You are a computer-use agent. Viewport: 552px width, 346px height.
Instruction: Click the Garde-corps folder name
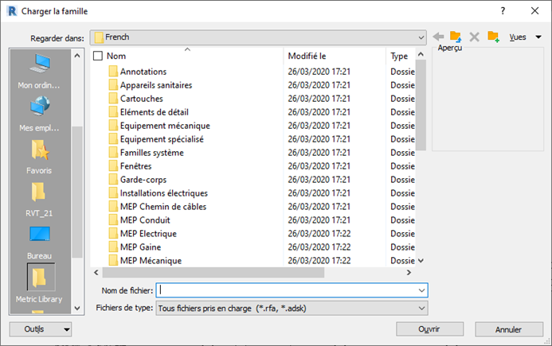pos(143,180)
